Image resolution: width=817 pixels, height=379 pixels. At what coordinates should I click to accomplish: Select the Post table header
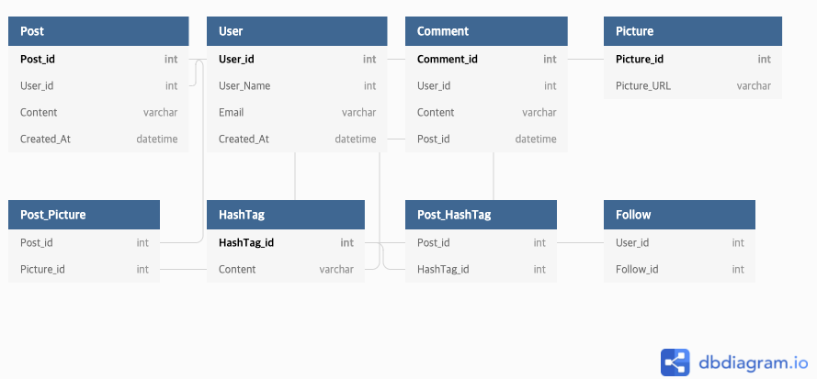pos(98,31)
